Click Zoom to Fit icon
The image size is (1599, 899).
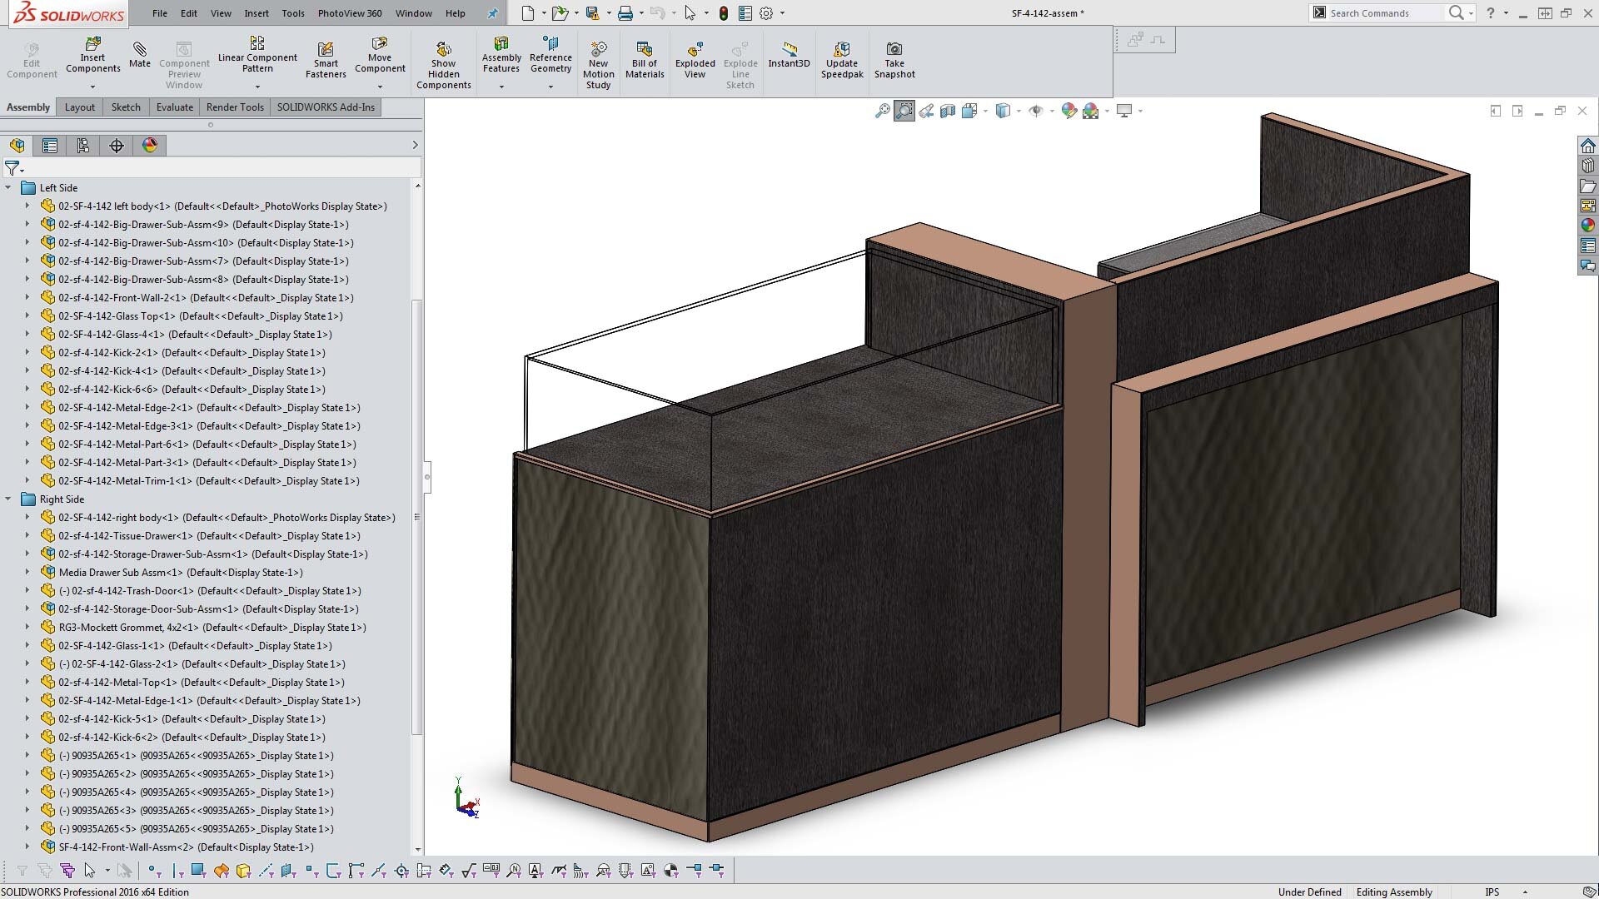[883, 111]
